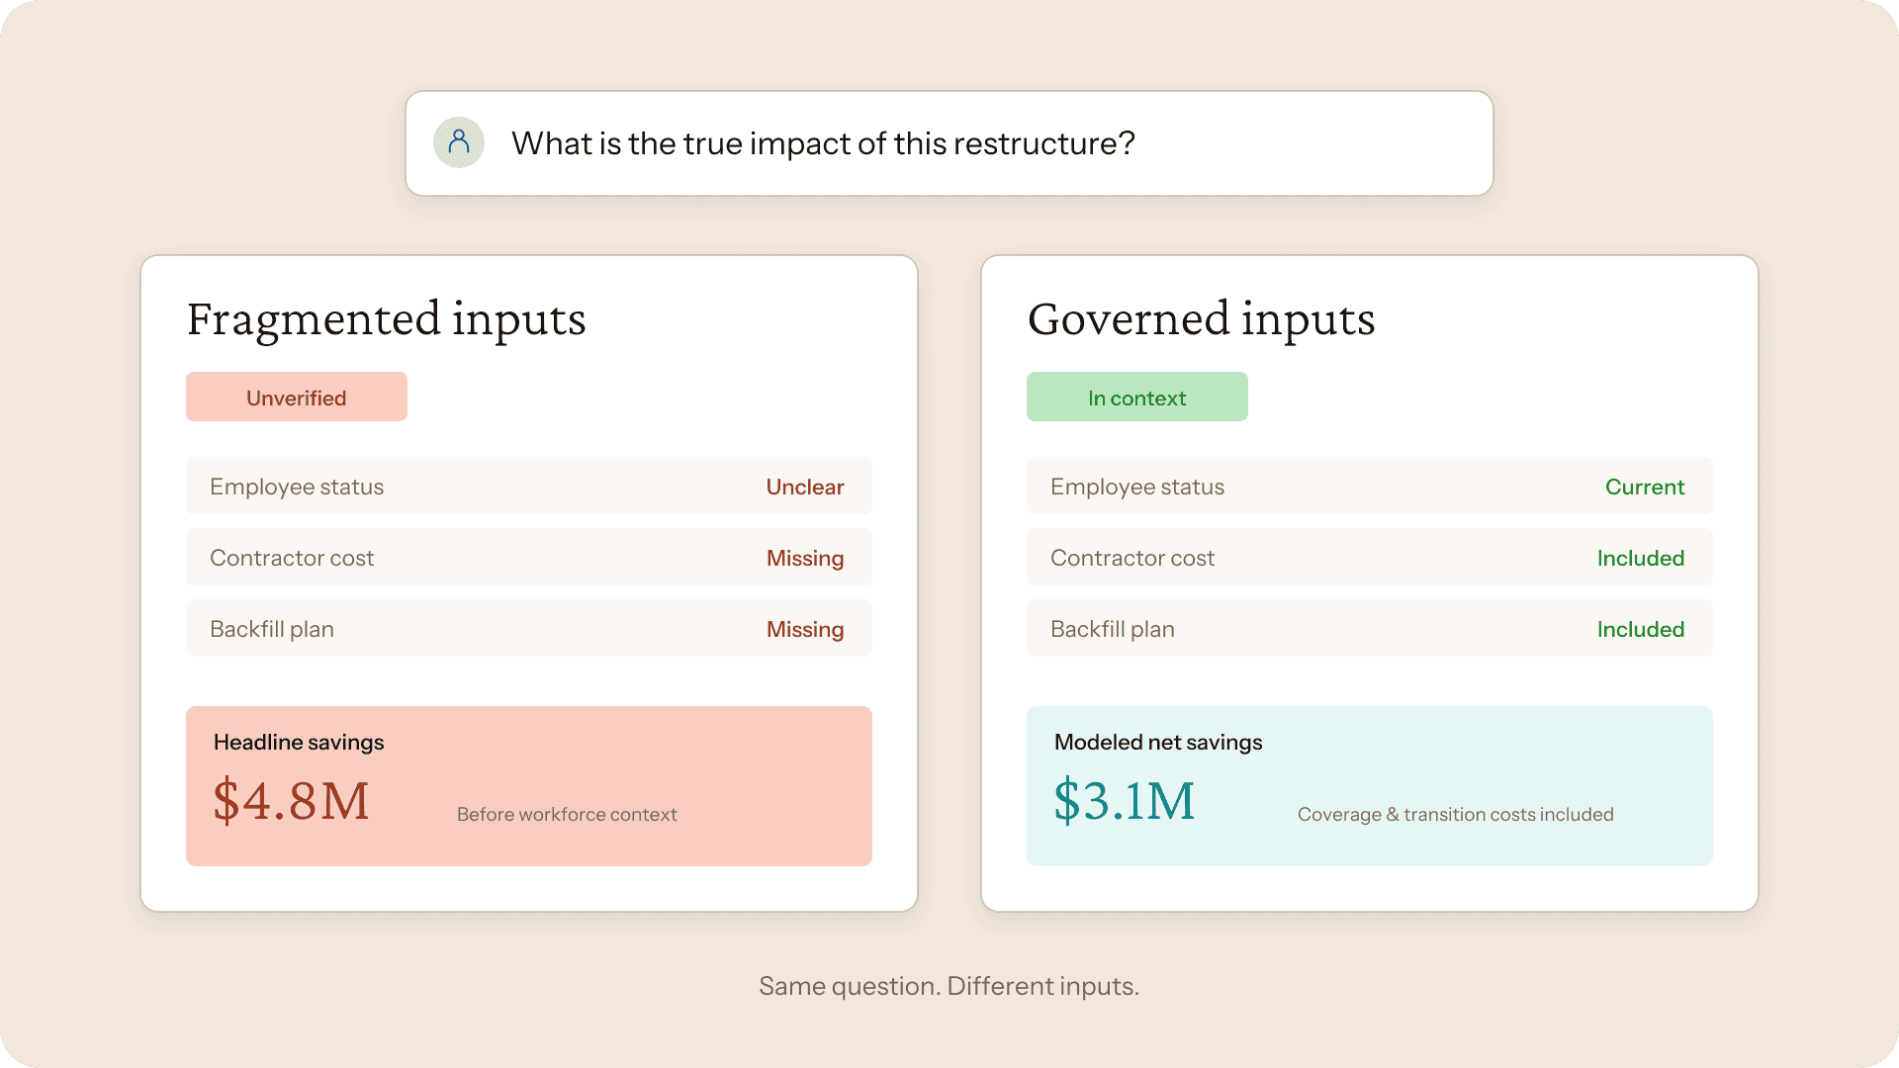Screen dimensions: 1899x1068
Task: Click the Before workforce context note
Action: pos(567,814)
